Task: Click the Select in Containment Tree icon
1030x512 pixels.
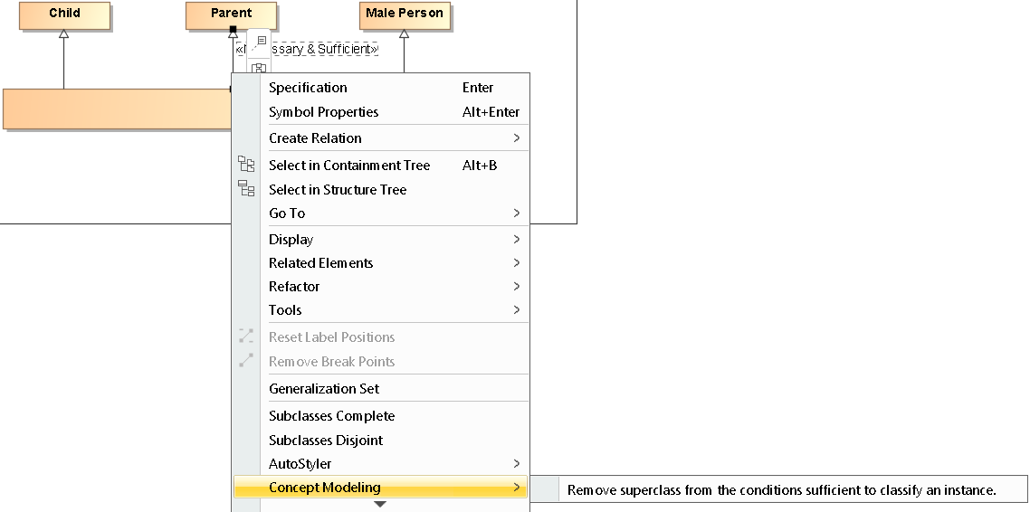Action: point(246,164)
